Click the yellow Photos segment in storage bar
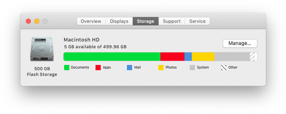 pyautogui.click(x=203, y=57)
